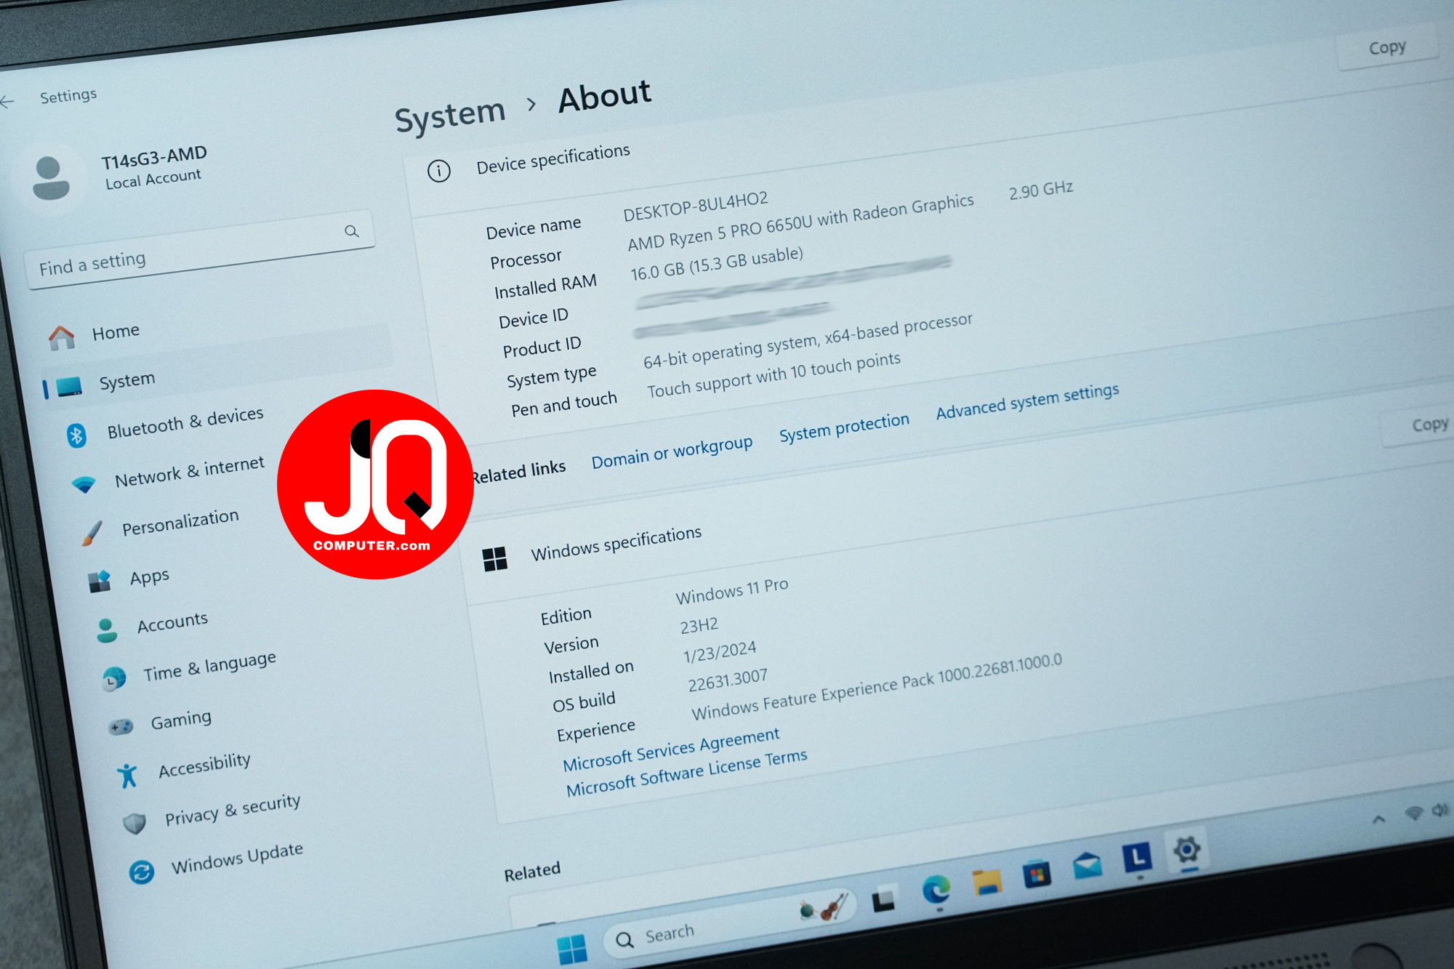The width and height of the screenshot is (1454, 969).
Task: Open the Apps settings page
Action: pos(150,578)
